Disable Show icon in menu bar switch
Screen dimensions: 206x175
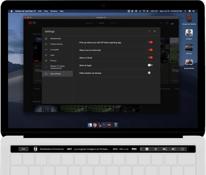coord(150,50)
